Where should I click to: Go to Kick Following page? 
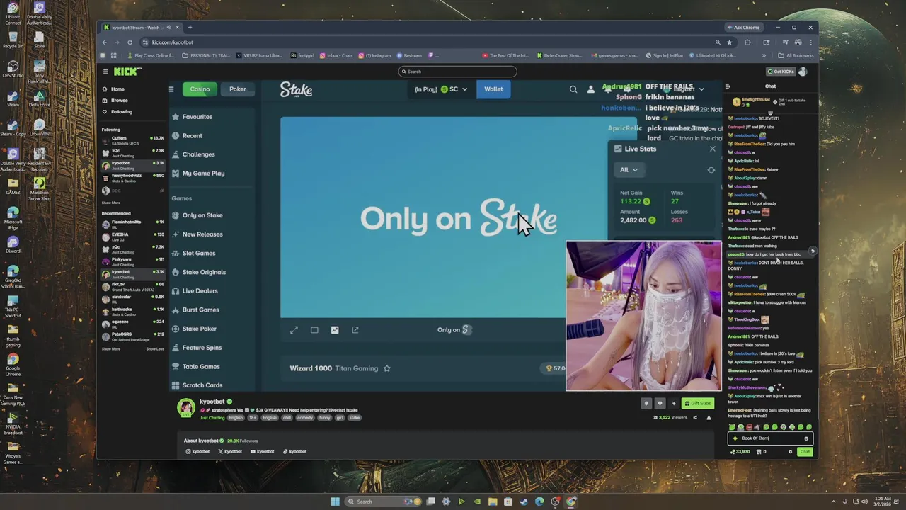coord(117,112)
